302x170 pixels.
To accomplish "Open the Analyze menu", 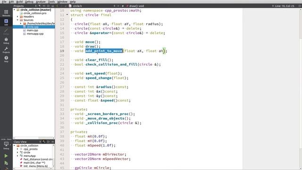I will click(41, 1).
